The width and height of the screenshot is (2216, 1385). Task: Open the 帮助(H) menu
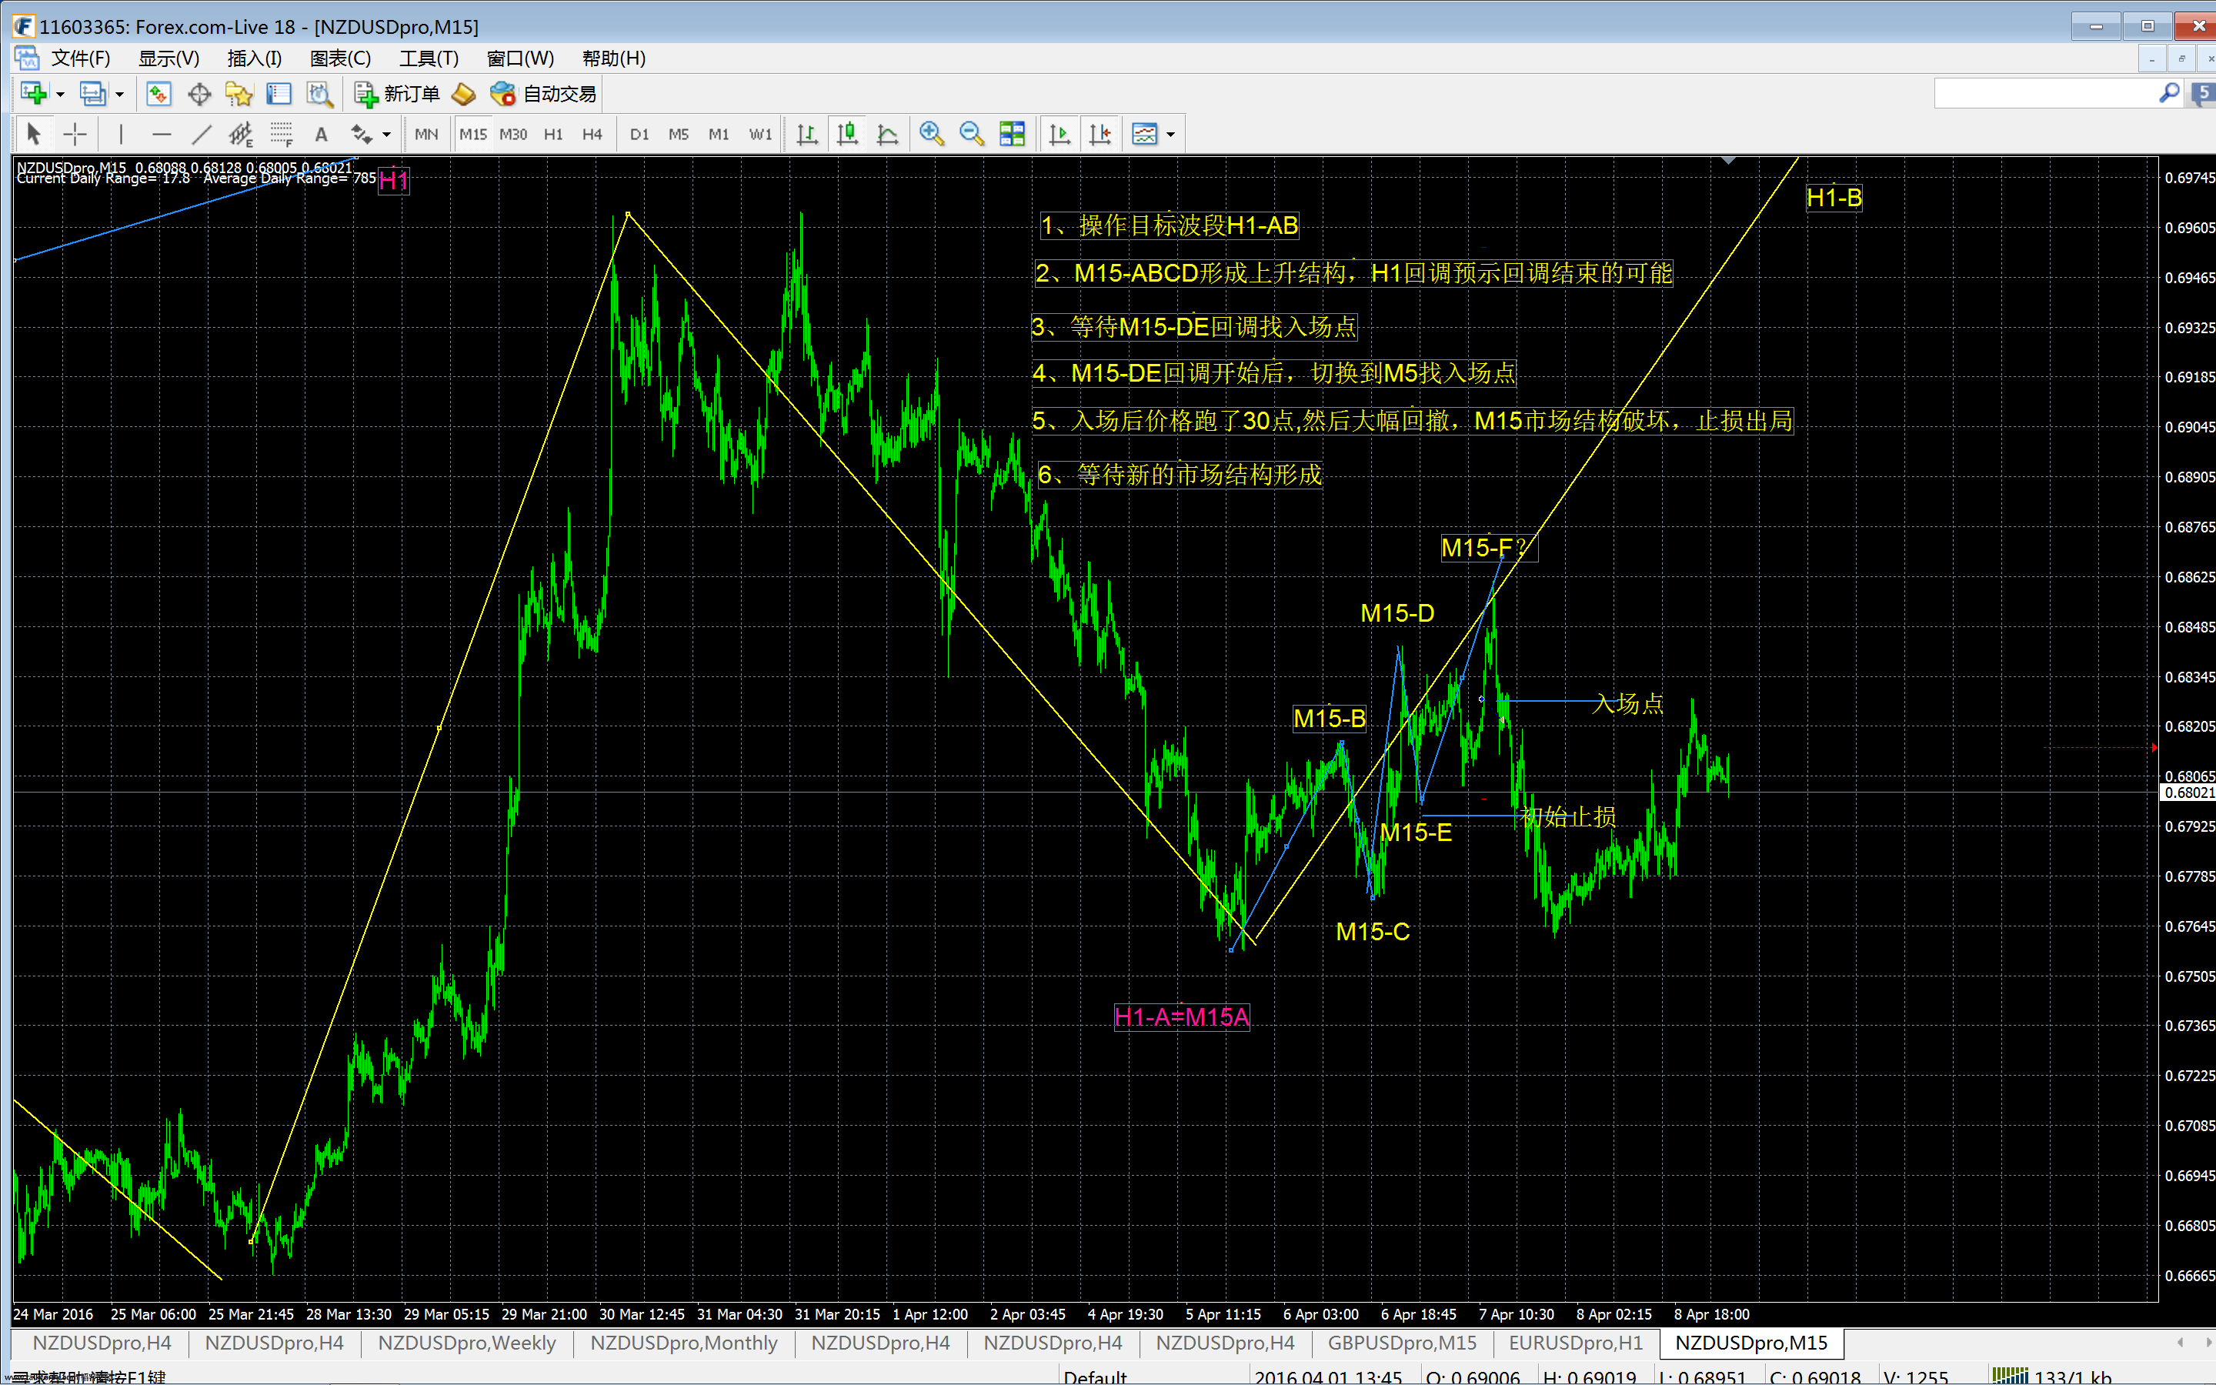pyautogui.click(x=613, y=58)
